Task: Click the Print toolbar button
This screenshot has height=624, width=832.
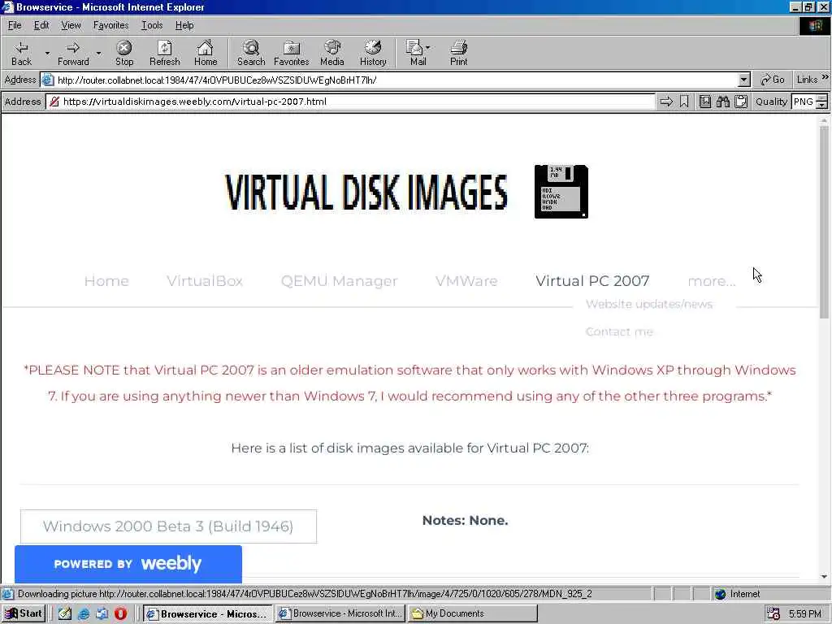Action: click(458, 53)
